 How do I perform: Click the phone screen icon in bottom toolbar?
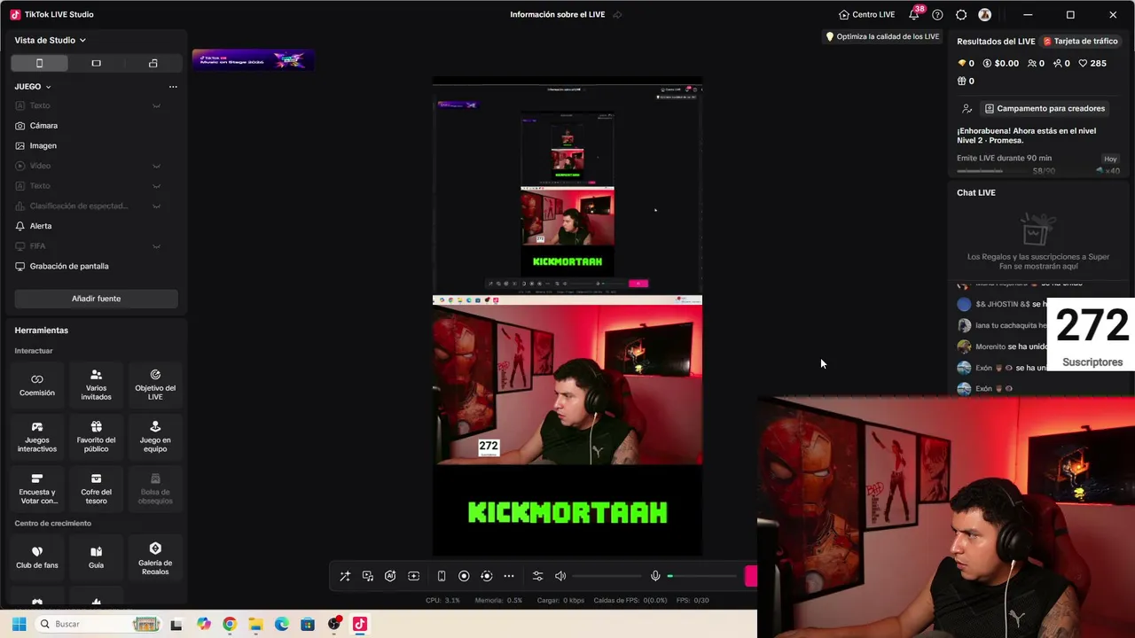point(442,576)
